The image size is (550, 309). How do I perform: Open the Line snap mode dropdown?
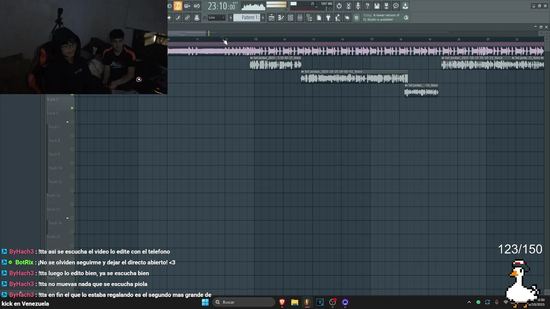click(217, 18)
